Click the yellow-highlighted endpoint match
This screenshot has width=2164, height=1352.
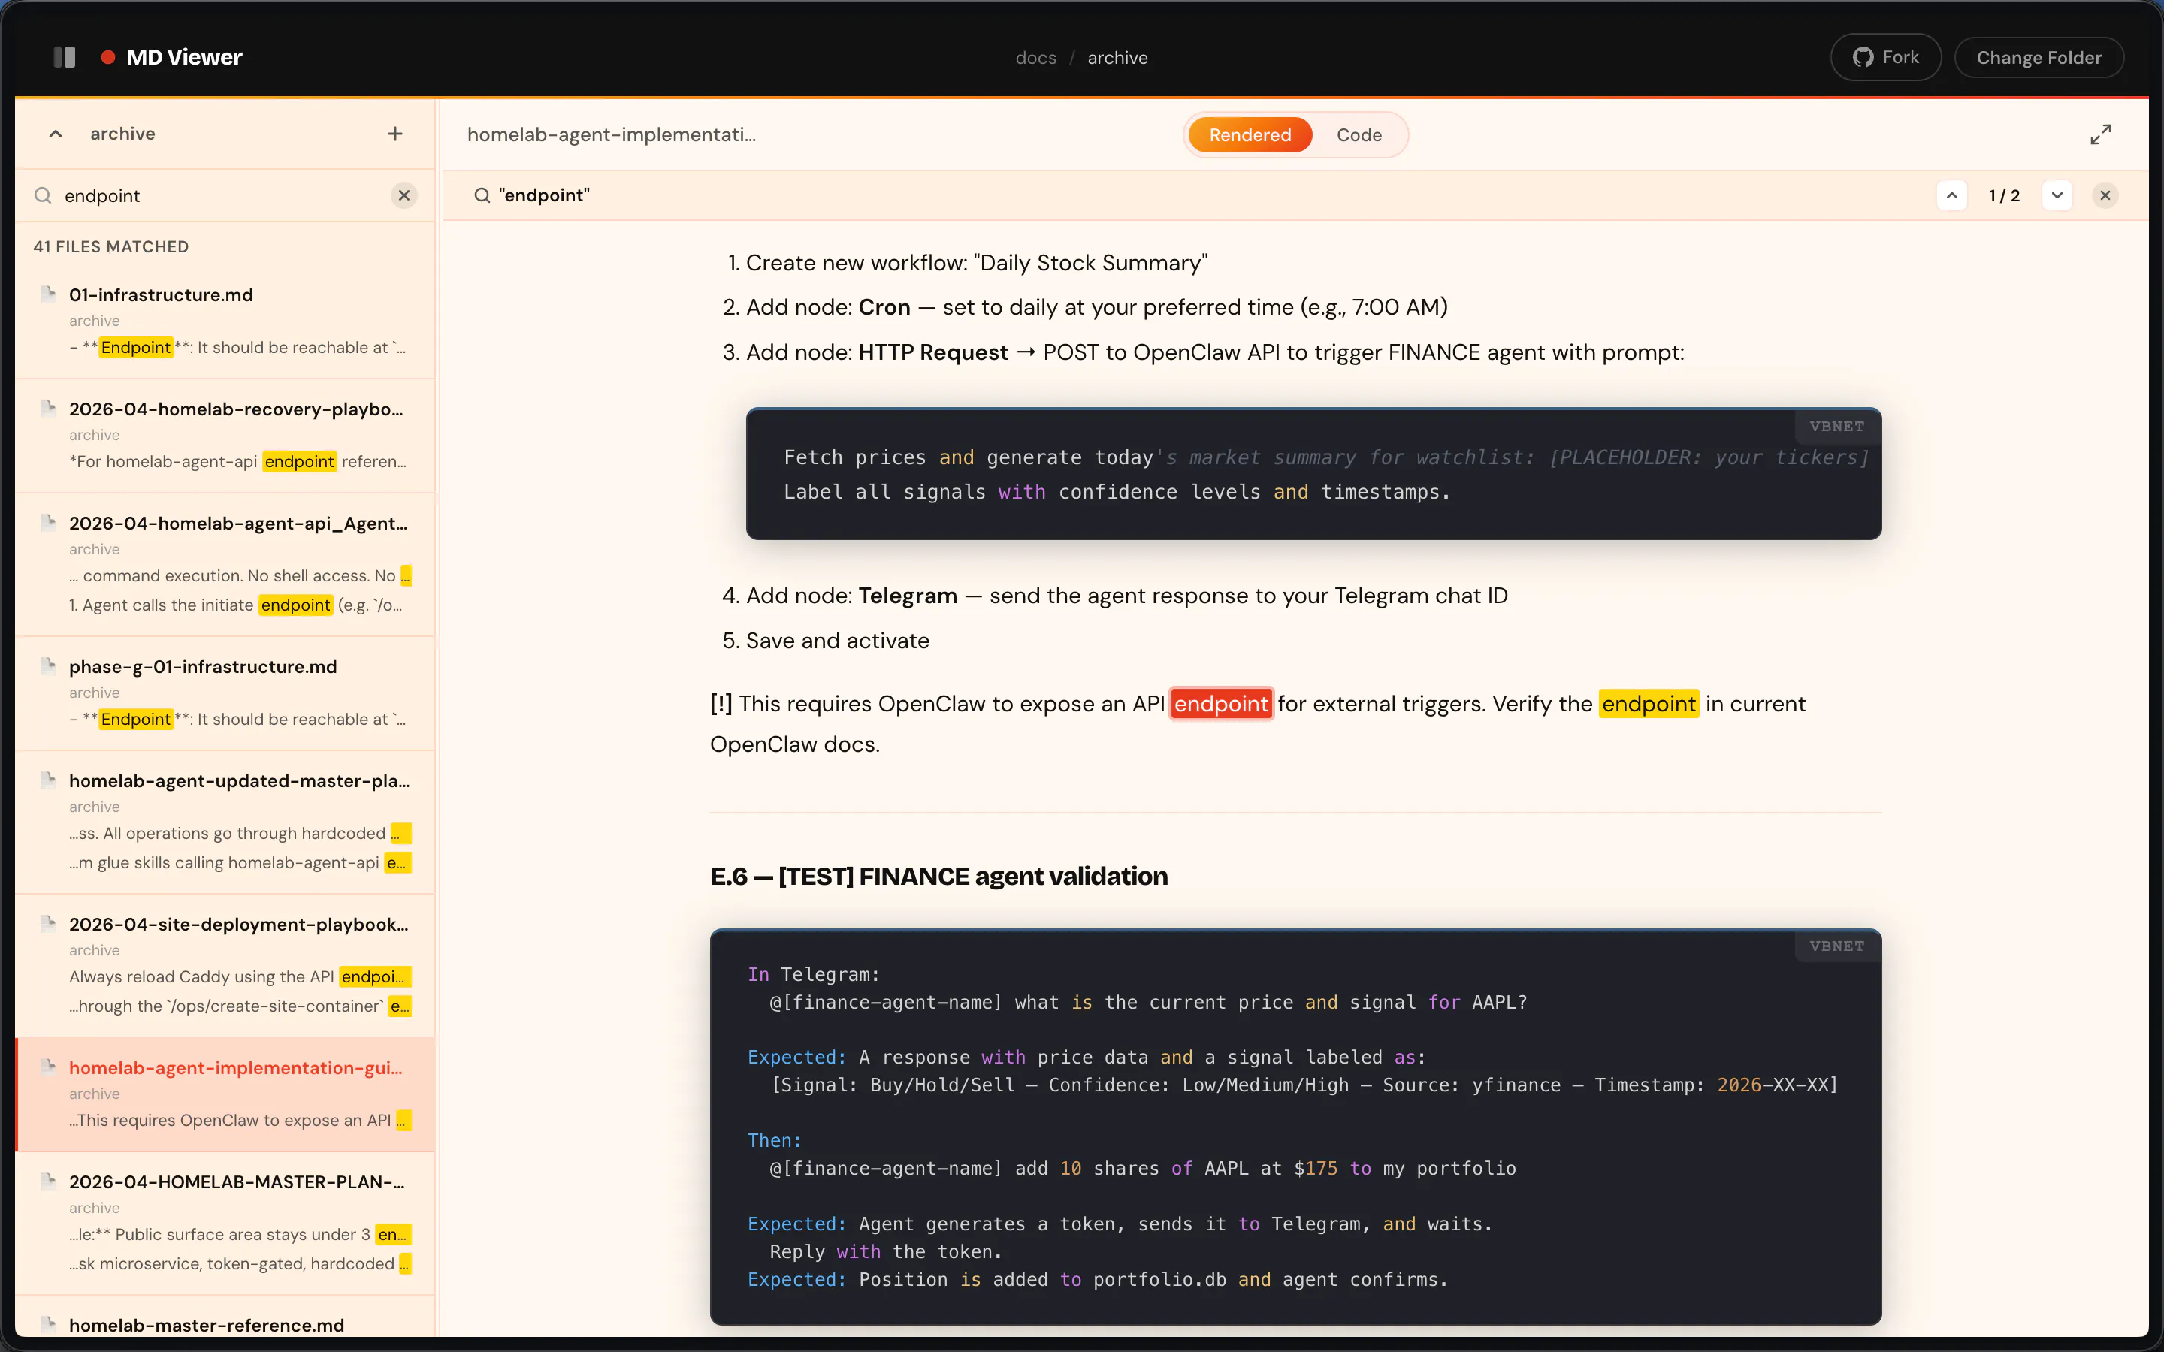tap(1648, 704)
